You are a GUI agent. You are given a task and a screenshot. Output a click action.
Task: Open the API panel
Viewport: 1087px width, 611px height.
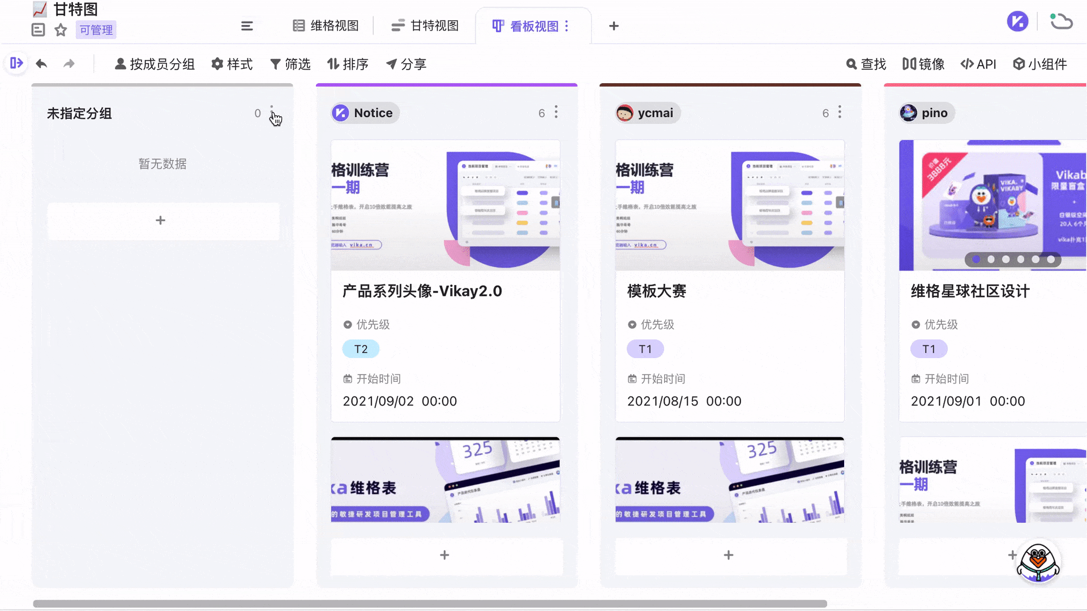(978, 64)
